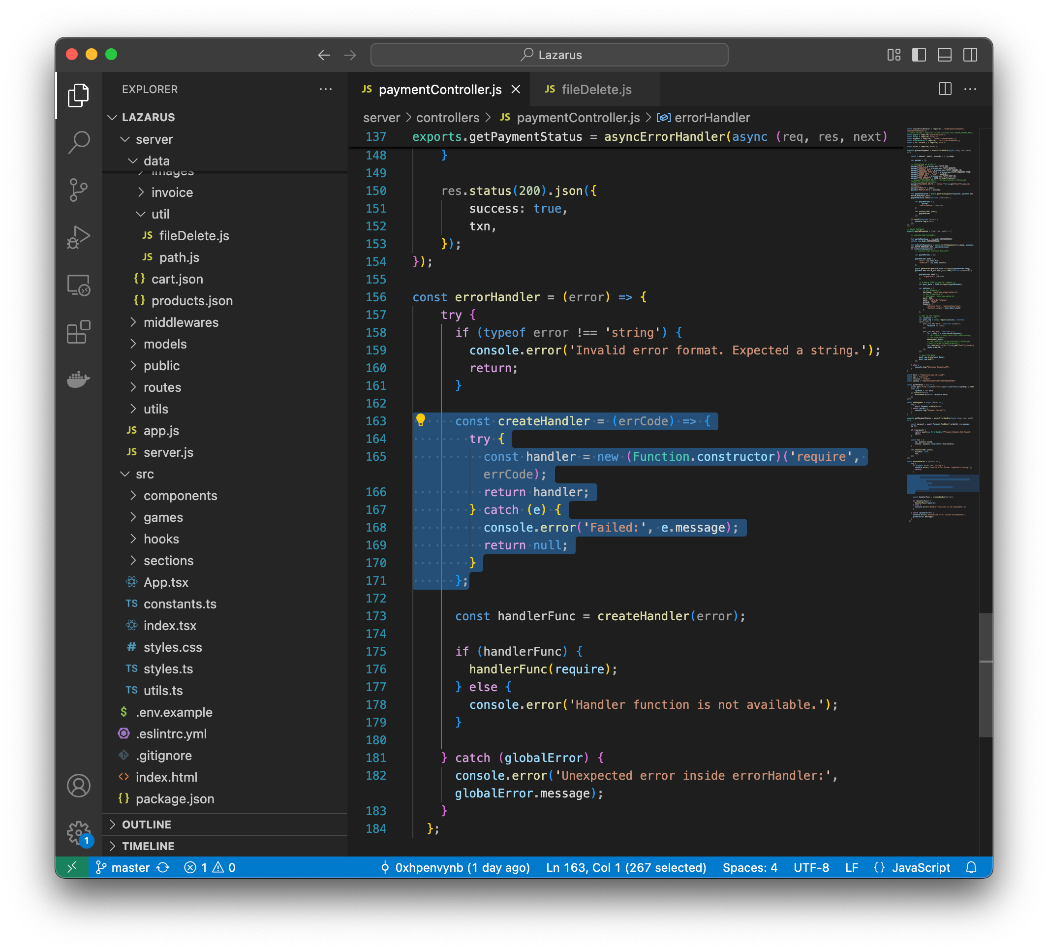This screenshot has width=1048, height=951.
Task: Open products.json file
Action: click(x=224, y=301)
